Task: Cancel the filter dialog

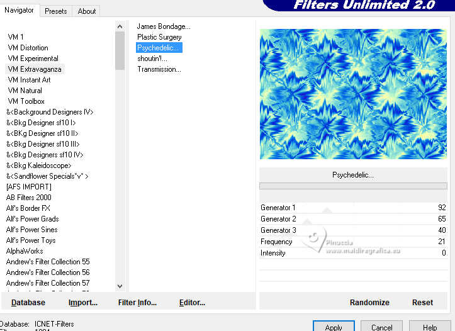Action: coord(381,327)
